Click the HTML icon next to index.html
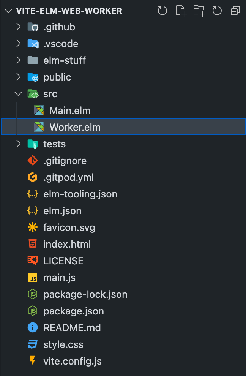The height and width of the screenshot is (376, 246). [x=33, y=244]
